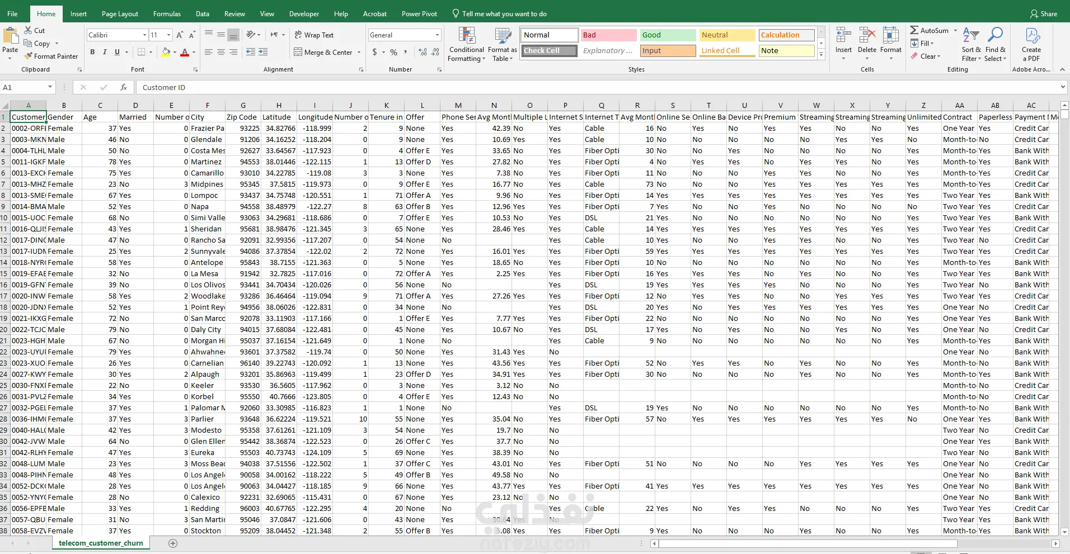The height and width of the screenshot is (554, 1070).
Task: Expand Merge & Center dropdown arrow
Action: point(359,52)
